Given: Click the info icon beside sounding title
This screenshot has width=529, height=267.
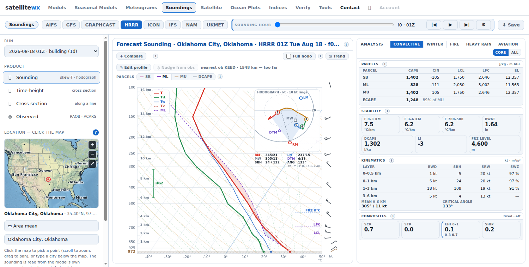Looking at the screenshot, I should pyautogui.click(x=346, y=44).
